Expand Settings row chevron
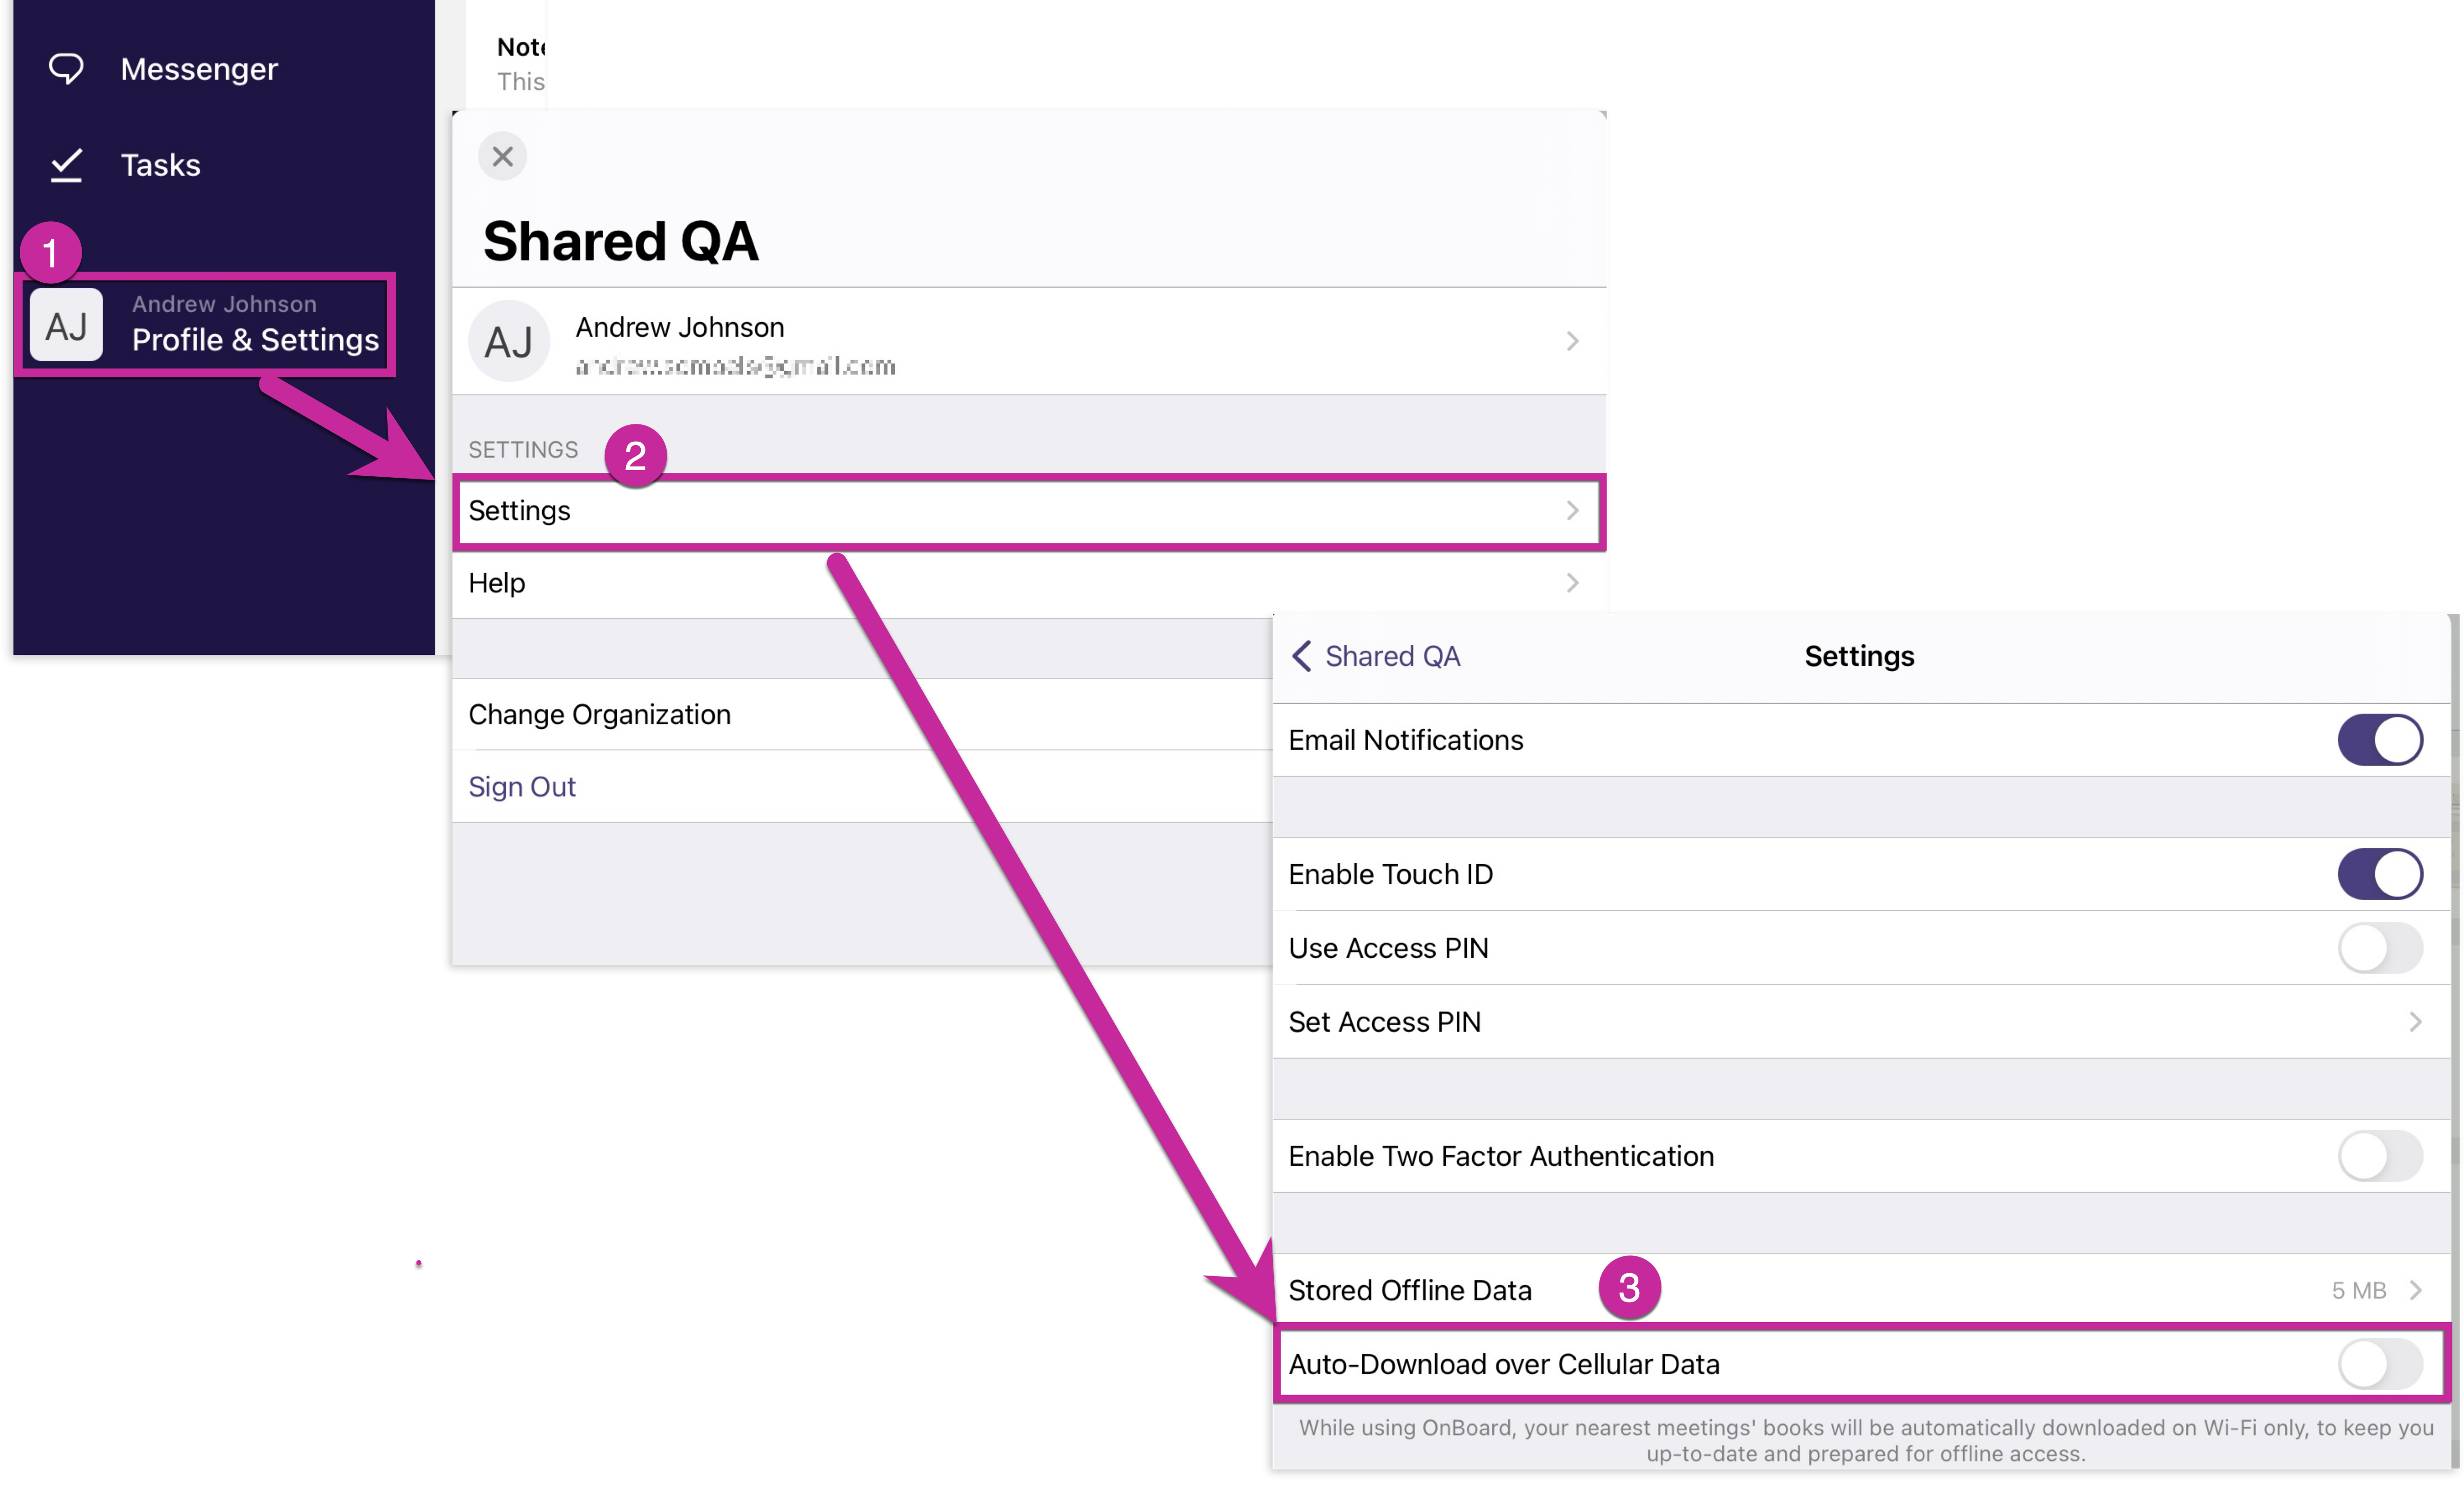This screenshot has width=2464, height=1495. pos(1572,511)
